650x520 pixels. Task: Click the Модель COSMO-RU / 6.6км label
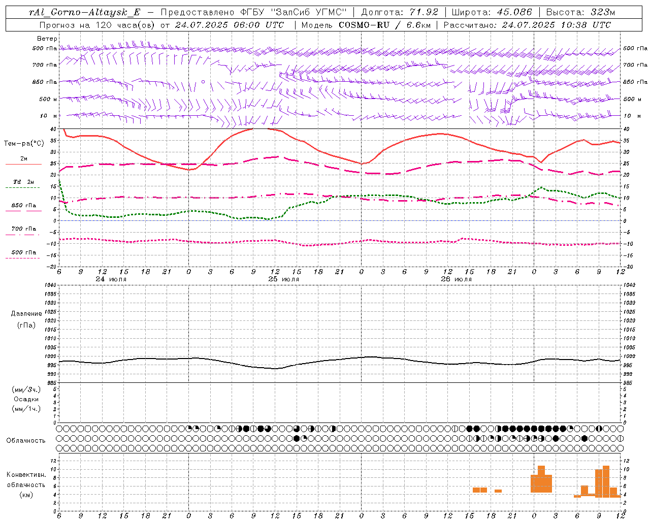coord(366,25)
